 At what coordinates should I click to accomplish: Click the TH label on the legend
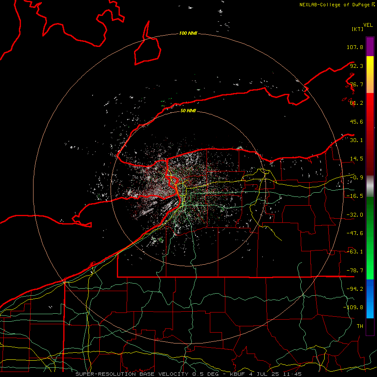(360, 326)
